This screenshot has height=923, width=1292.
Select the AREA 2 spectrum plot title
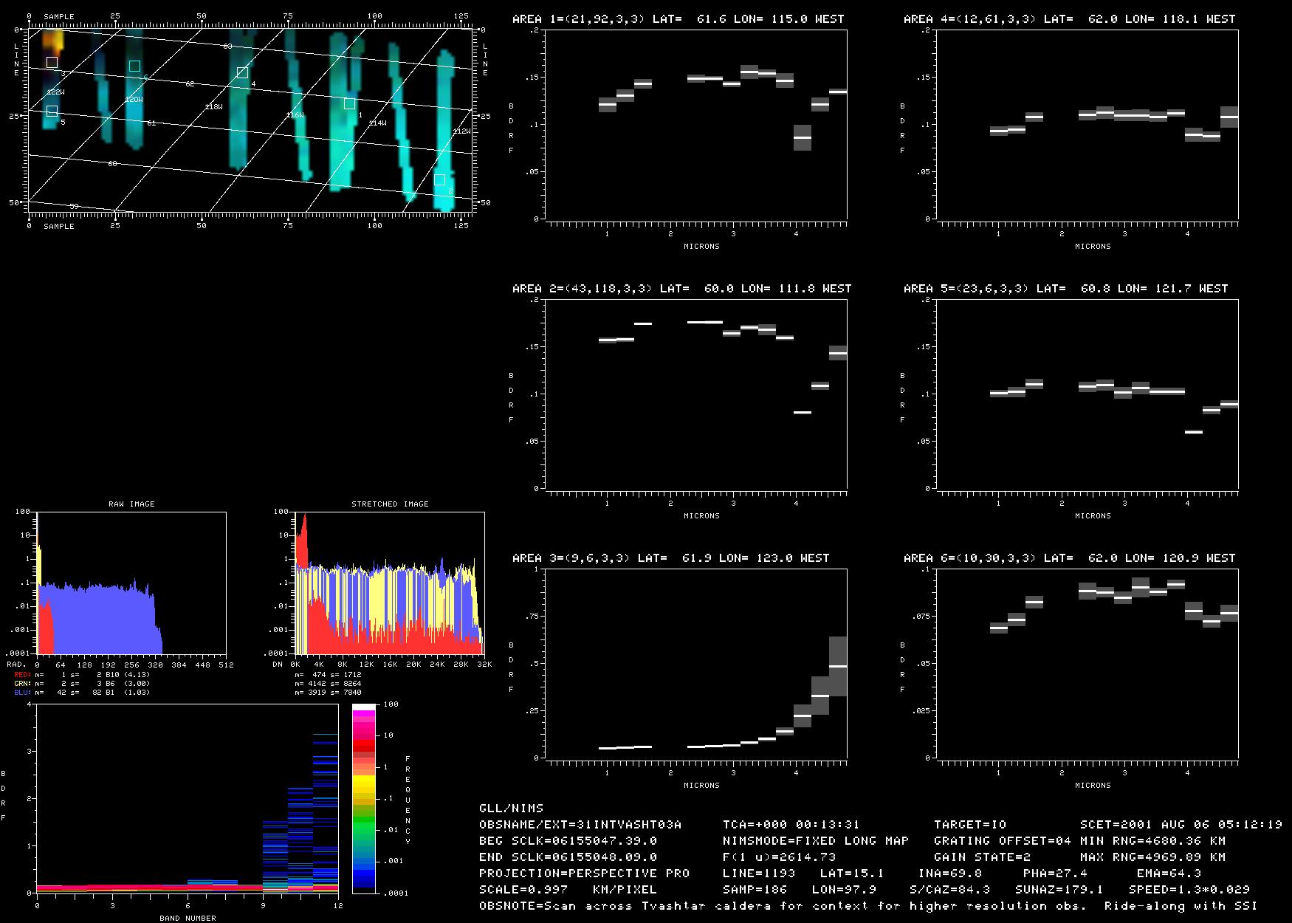point(682,289)
